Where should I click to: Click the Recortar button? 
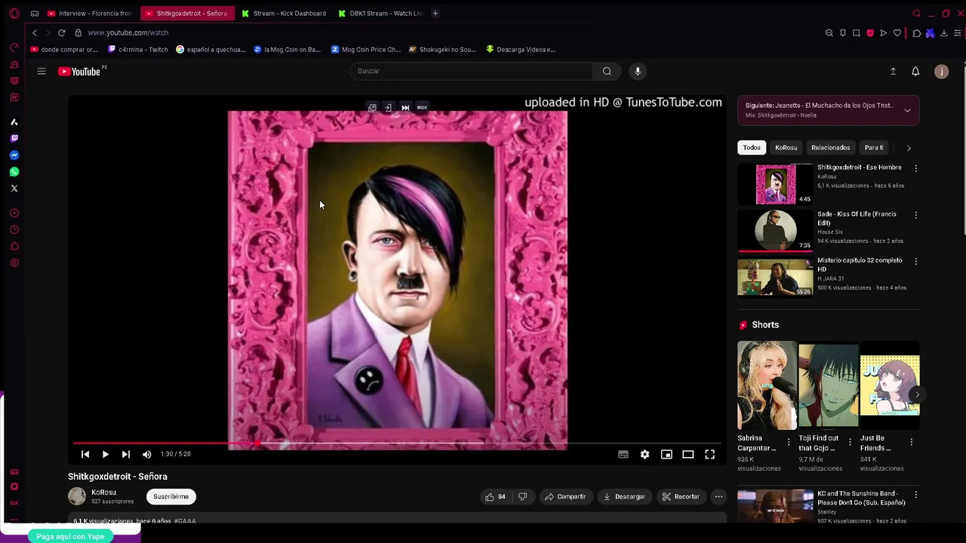pos(681,497)
